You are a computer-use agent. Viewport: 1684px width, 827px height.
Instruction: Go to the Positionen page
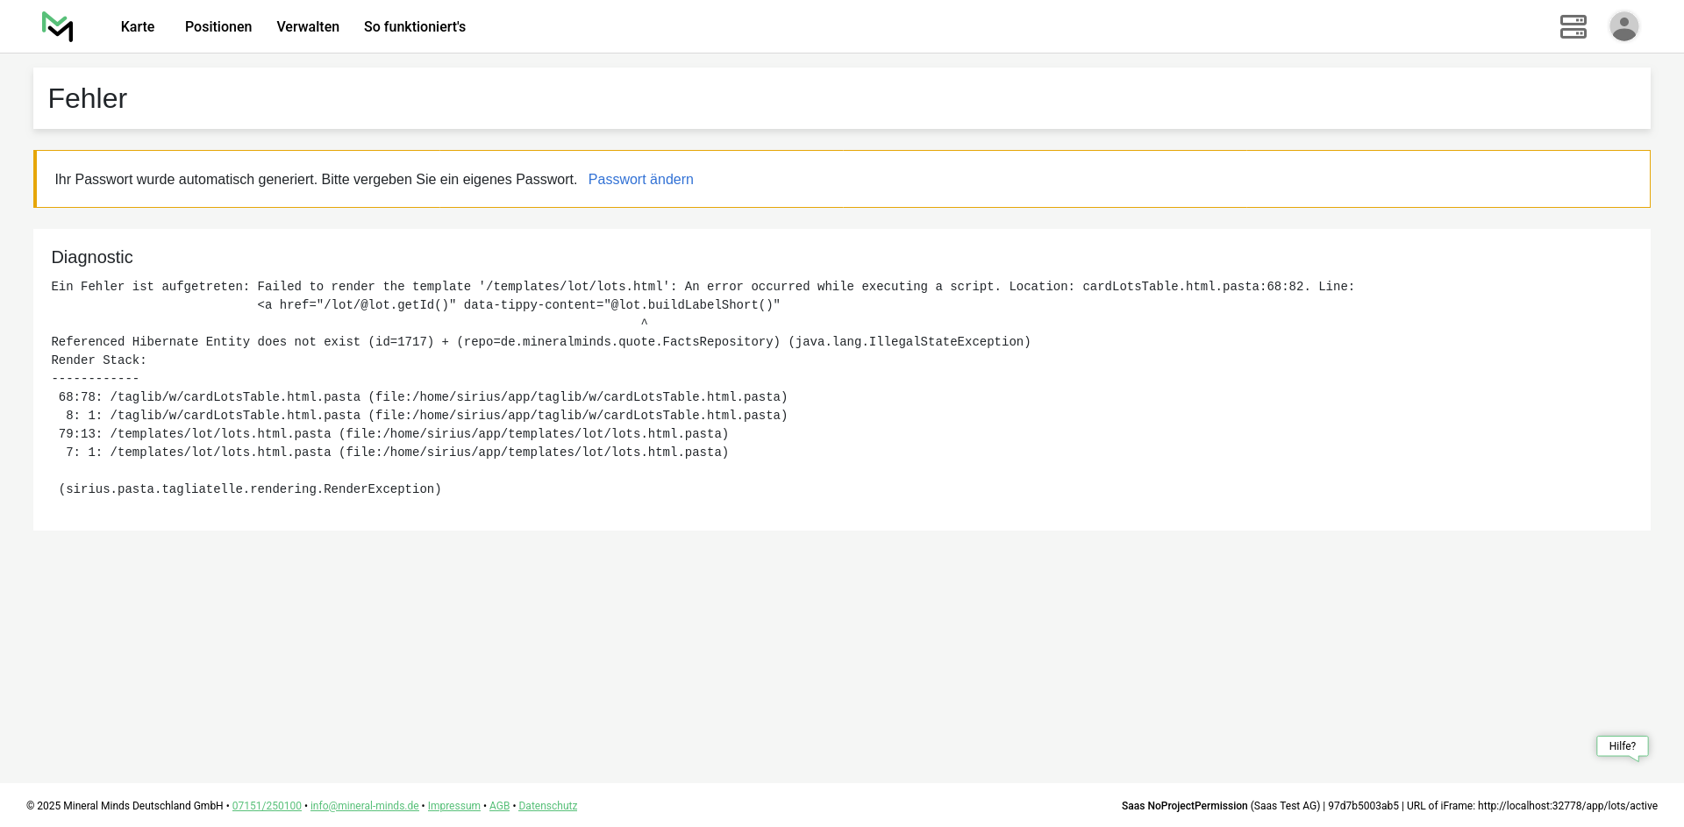click(218, 27)
